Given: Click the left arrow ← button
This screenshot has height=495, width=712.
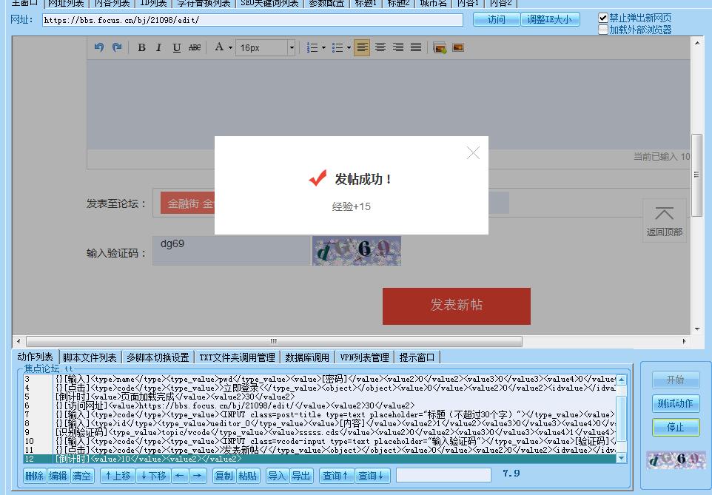Looking at the screenshot, I should 180,476.
